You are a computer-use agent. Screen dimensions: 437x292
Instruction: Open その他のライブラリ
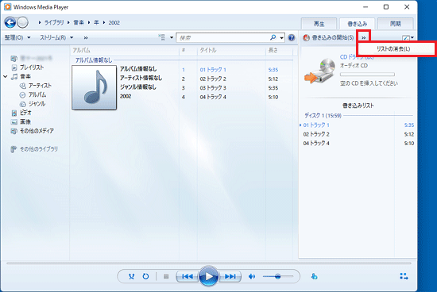click(x=39, y=149)
